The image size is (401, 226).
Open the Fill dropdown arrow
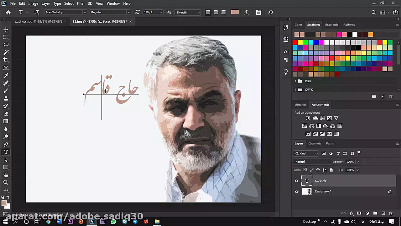[x=357, y=170]
